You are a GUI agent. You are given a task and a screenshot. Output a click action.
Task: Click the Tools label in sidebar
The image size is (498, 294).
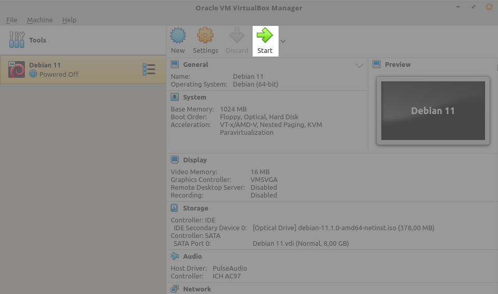point(37,40)
